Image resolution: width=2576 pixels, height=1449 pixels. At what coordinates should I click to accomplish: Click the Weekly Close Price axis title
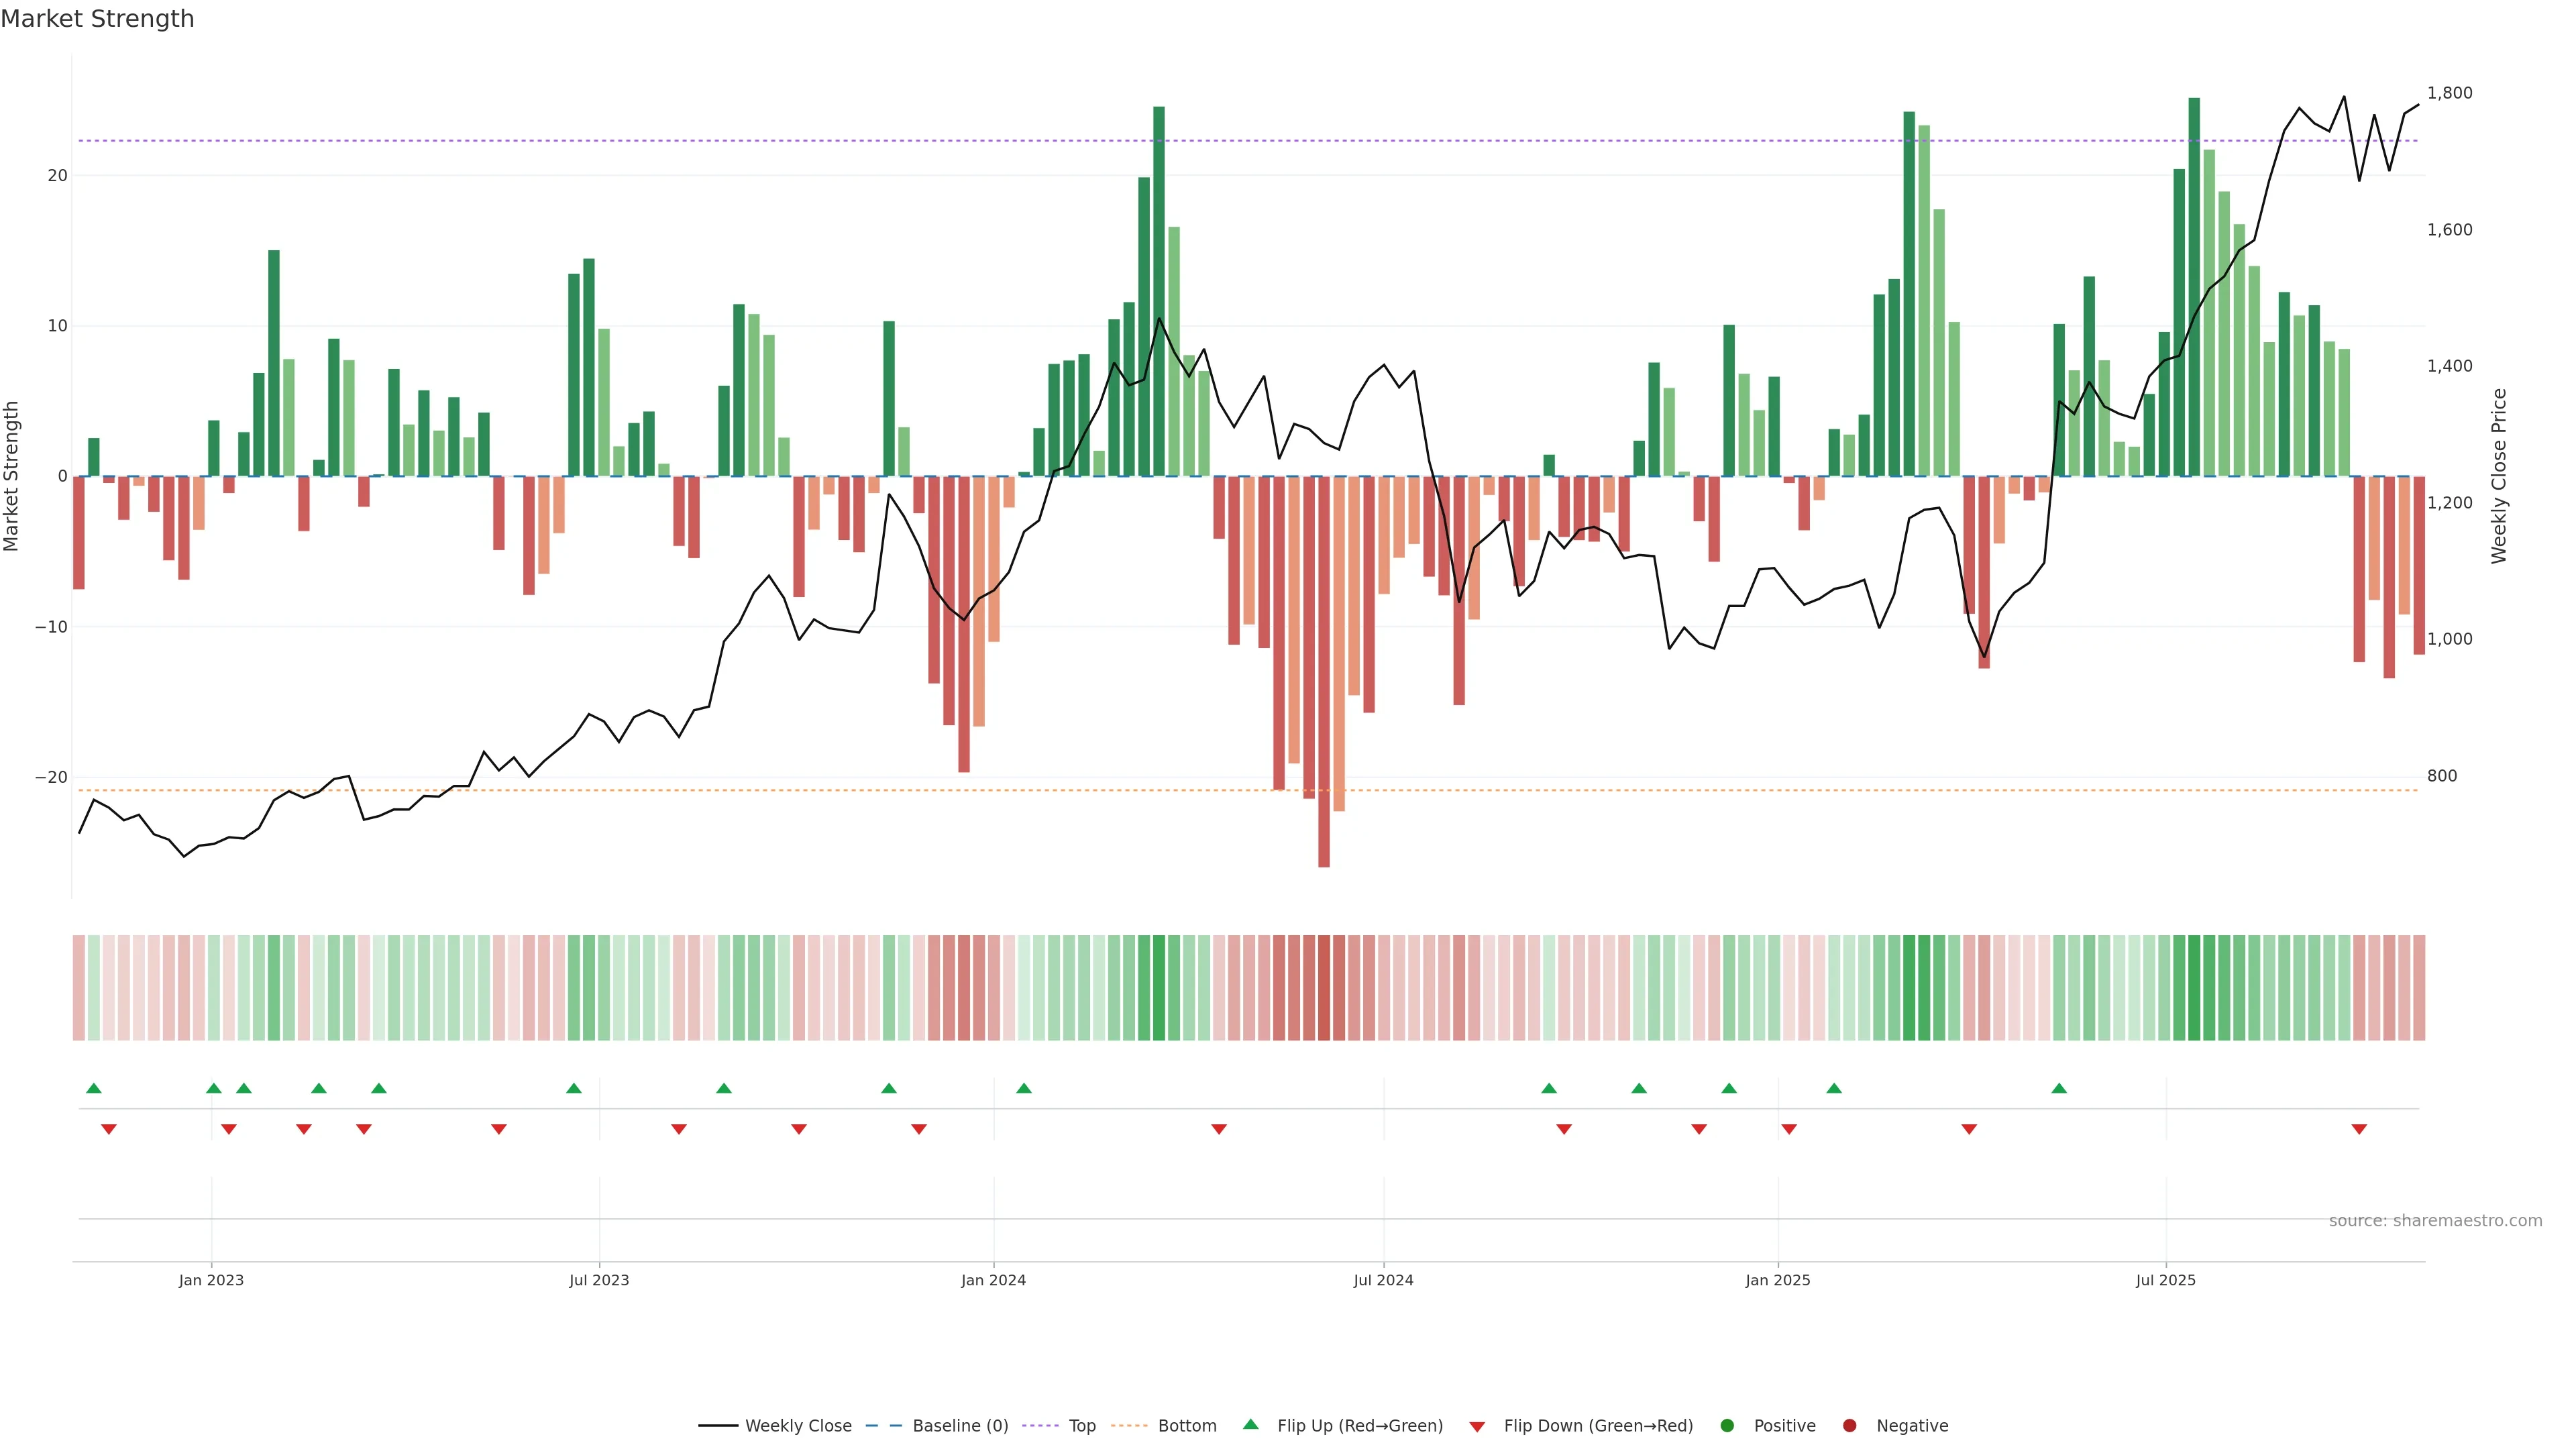pyautogui.click(x=2499, y=476)
